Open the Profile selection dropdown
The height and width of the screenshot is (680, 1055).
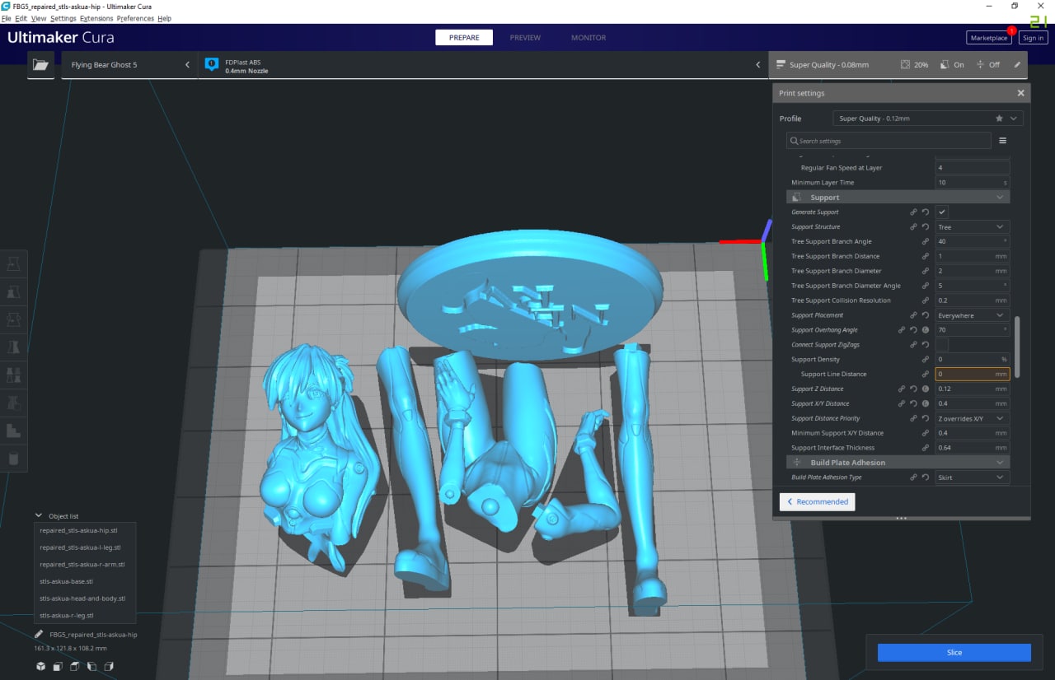click(928, 119)
